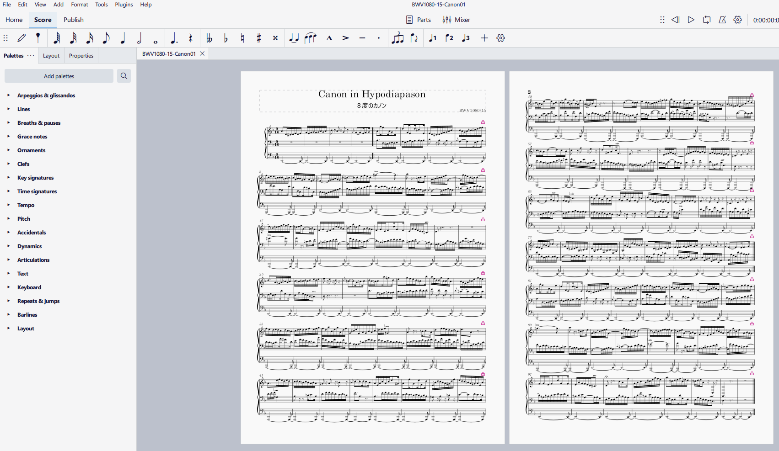Open the Format menu
The width and height of the screenshot is (779, 451).
click(x=80, y=5)
